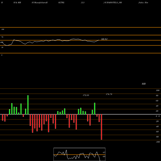Open the mini line chart thumbnail
The width and height of the screenshot is (161, 161).
pos(80,154)
